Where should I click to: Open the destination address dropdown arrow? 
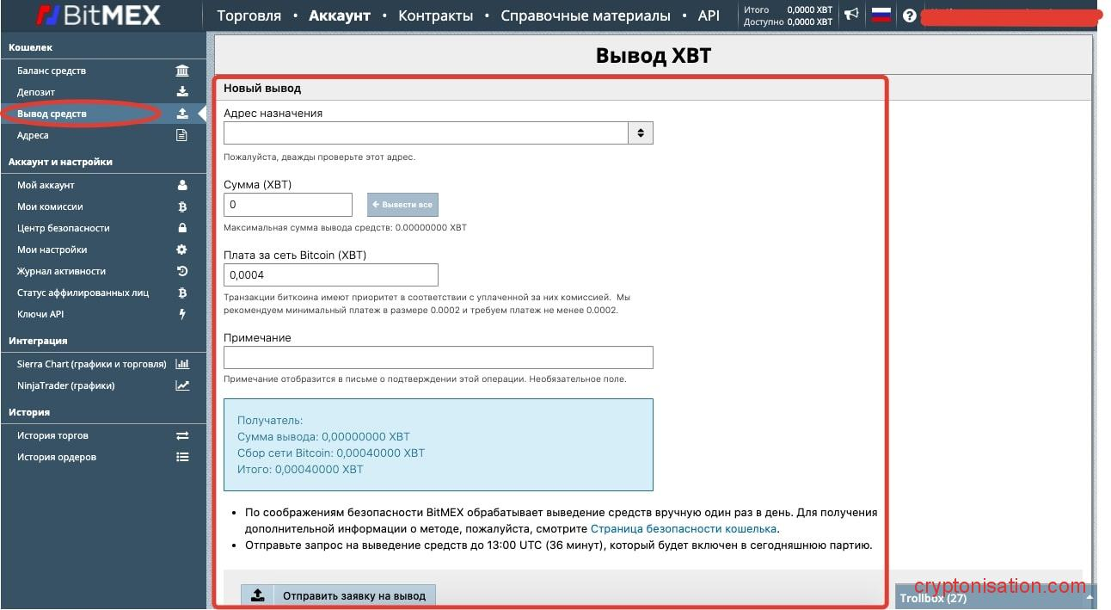pos(641,132)
